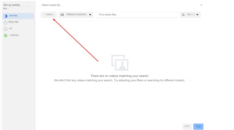Go to the cut step label
The height and width of the screenshot is (130, 234).
tap(10, 28)
